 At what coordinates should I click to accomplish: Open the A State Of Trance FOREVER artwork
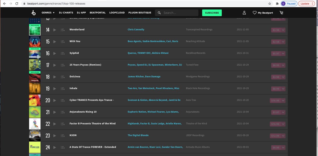[35, 147]
